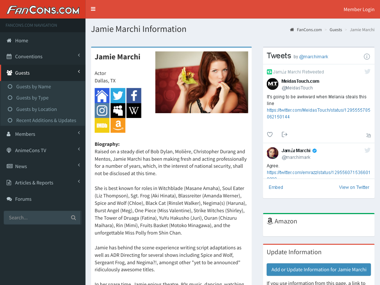
Task: Click the 3h tweet timestamp
Action: point(368,135)
